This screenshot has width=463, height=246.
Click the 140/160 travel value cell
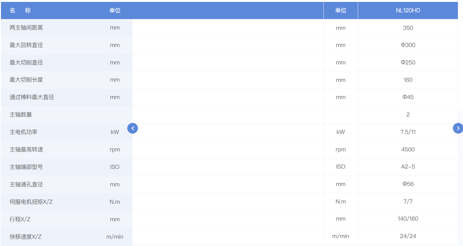click(408, 219)
